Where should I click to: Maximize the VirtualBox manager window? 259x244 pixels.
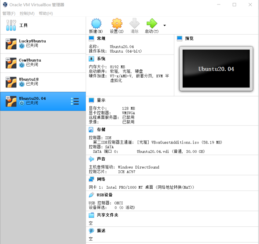point(234,4)
